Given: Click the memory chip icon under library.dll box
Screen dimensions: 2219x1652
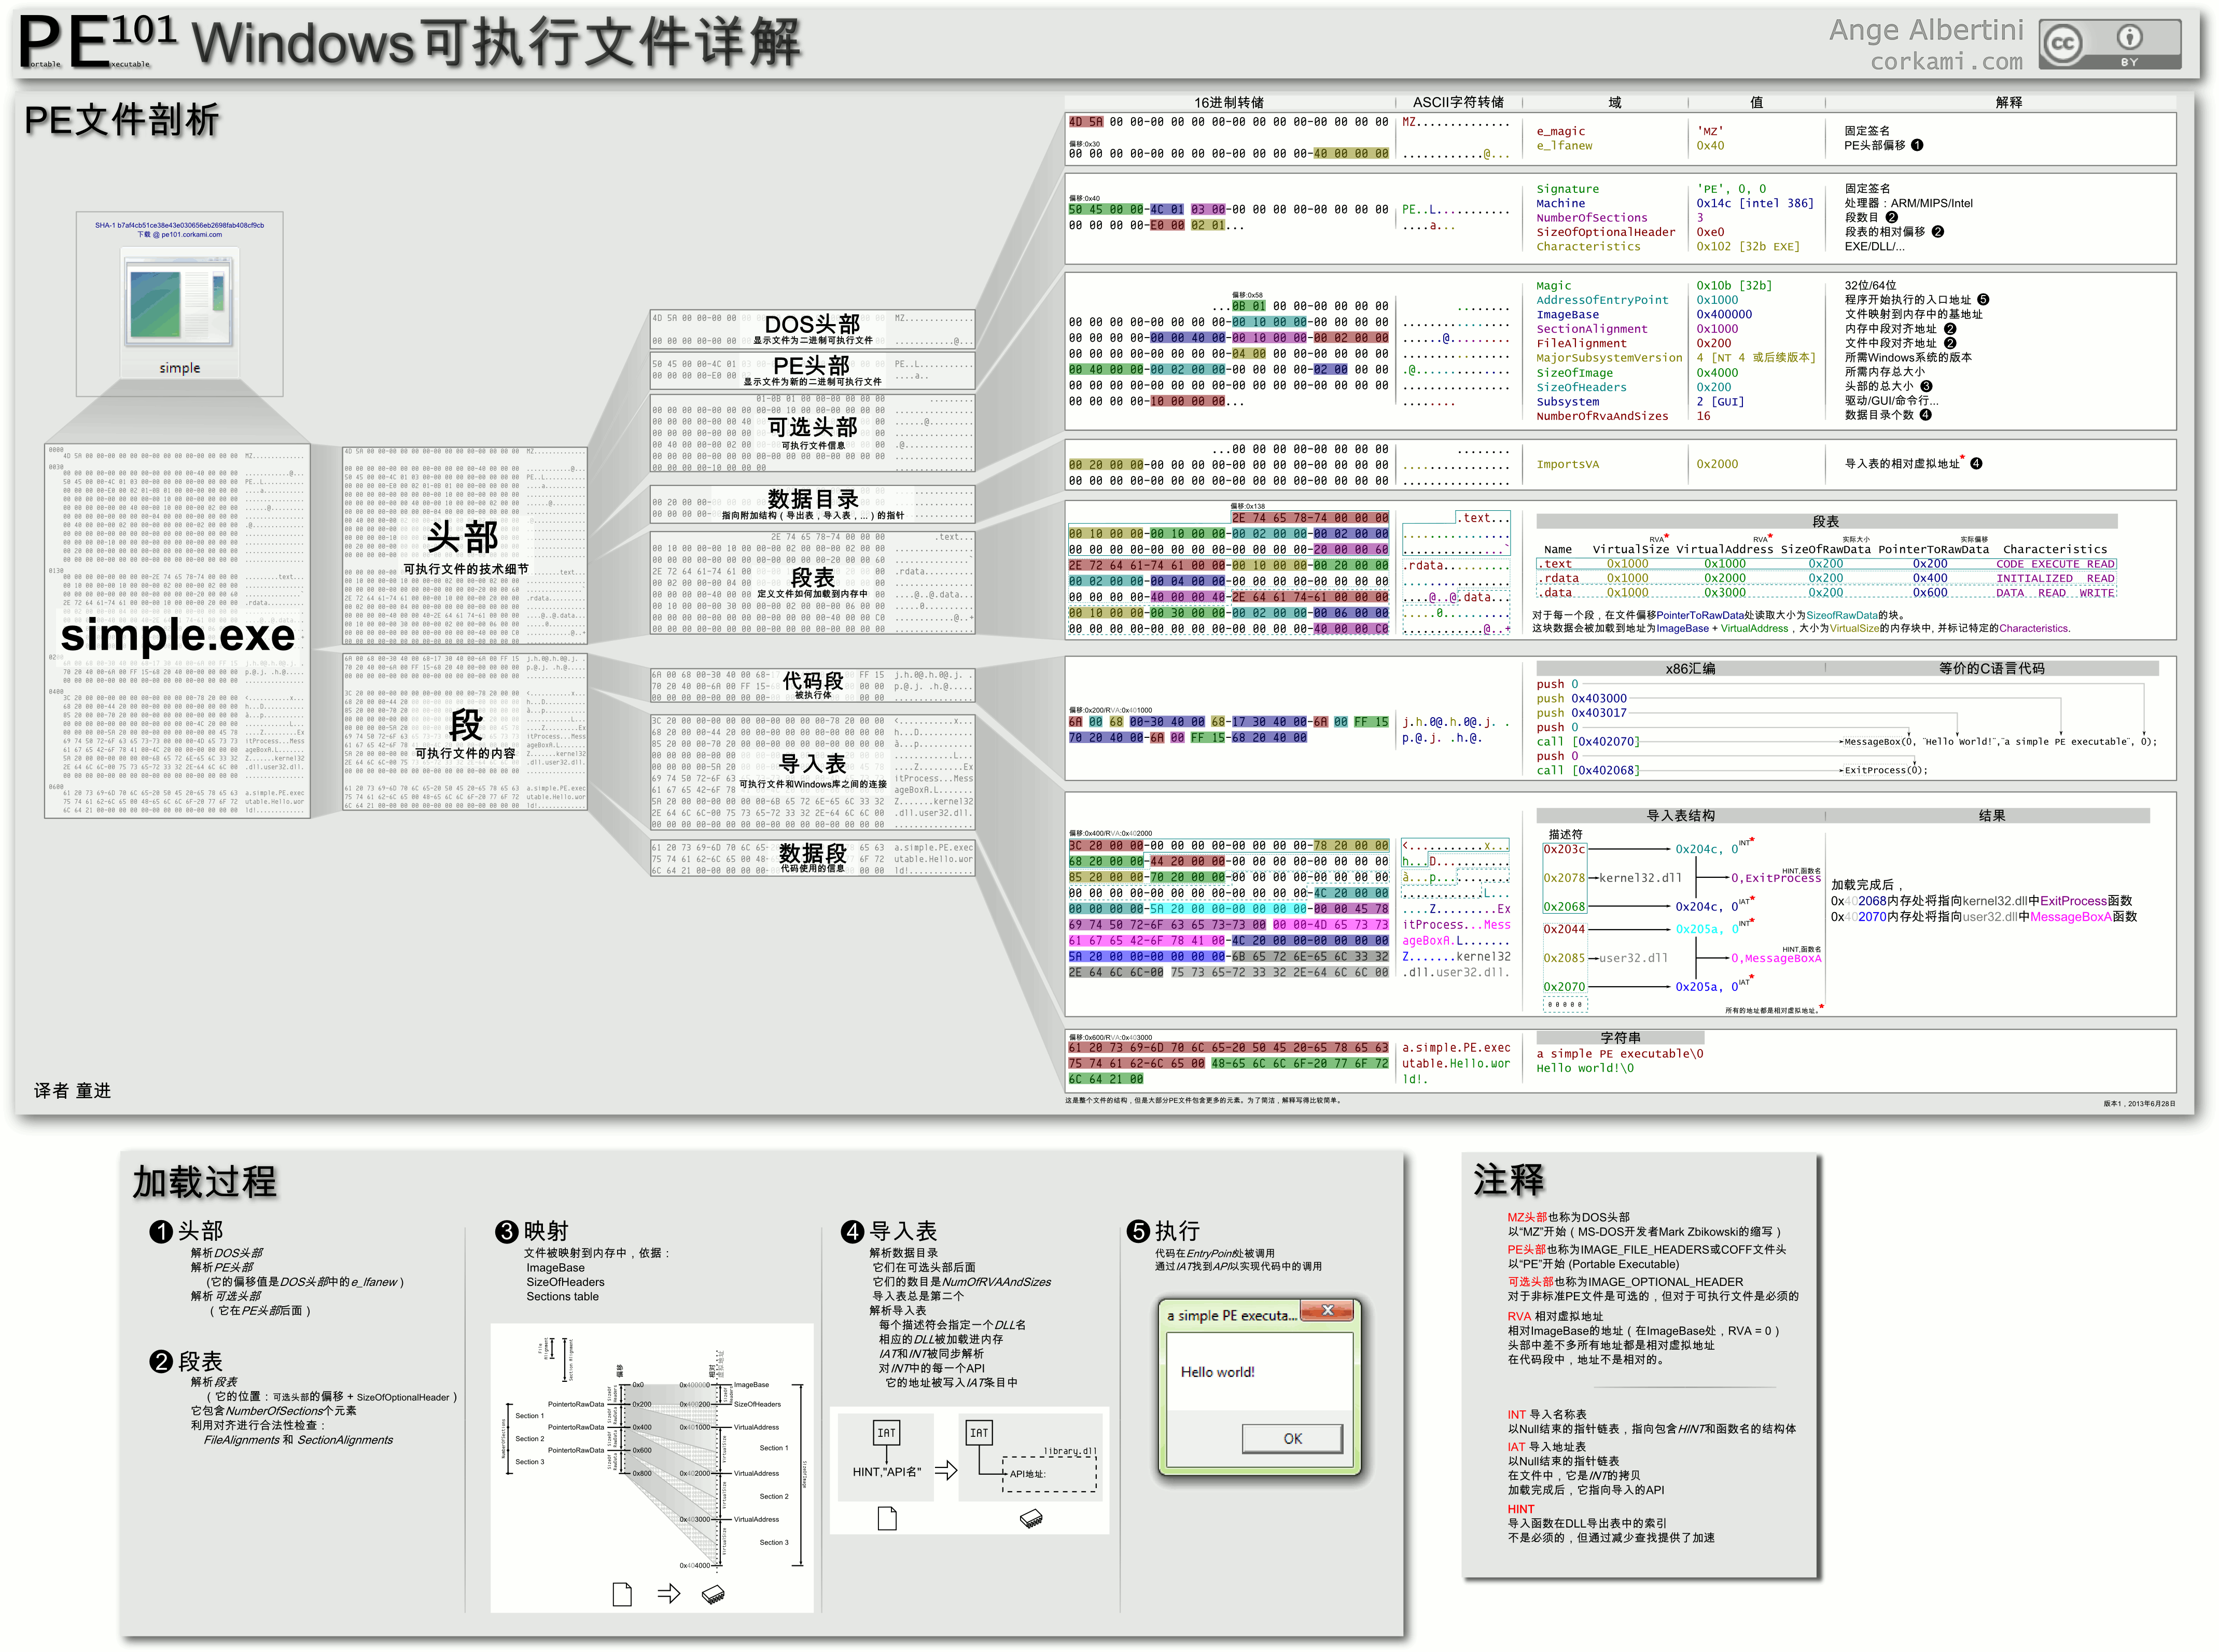Looking at the screenshot, I should (1031, 1519).
